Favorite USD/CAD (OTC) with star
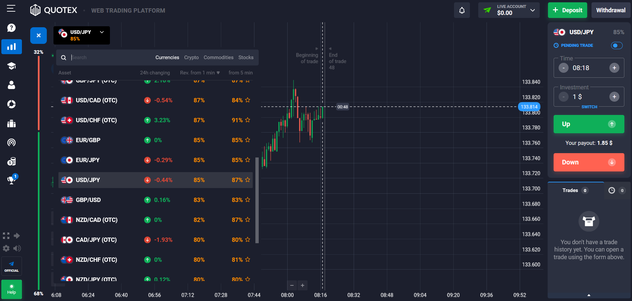 click(x=247, y=100)
